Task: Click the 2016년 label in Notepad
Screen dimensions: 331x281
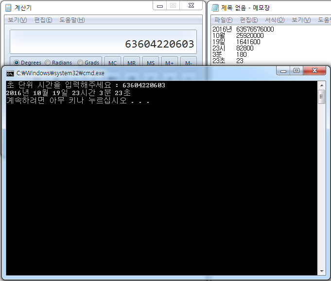Action: point(222,29)
